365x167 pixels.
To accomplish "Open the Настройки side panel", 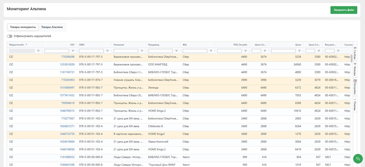I will click(x=355, y=86).
